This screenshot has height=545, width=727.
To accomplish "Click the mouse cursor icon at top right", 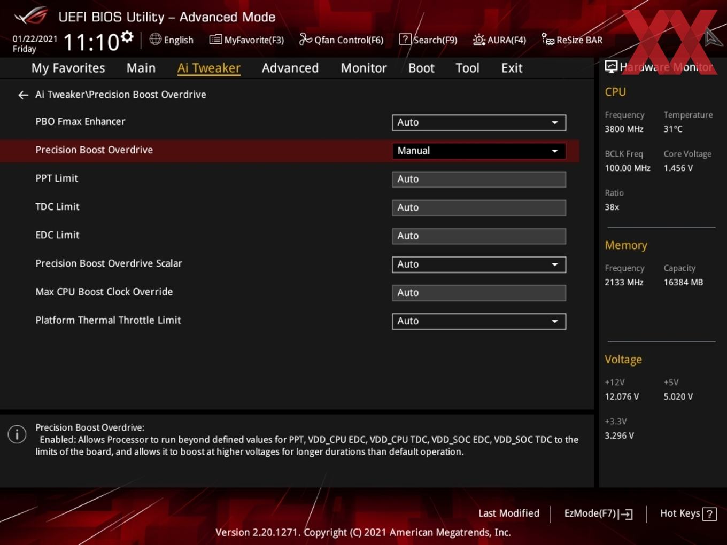I will [x=714, y=37].
